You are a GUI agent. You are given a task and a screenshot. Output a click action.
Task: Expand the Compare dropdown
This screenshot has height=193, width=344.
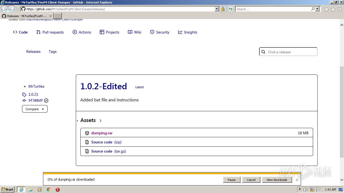(35, 109)
